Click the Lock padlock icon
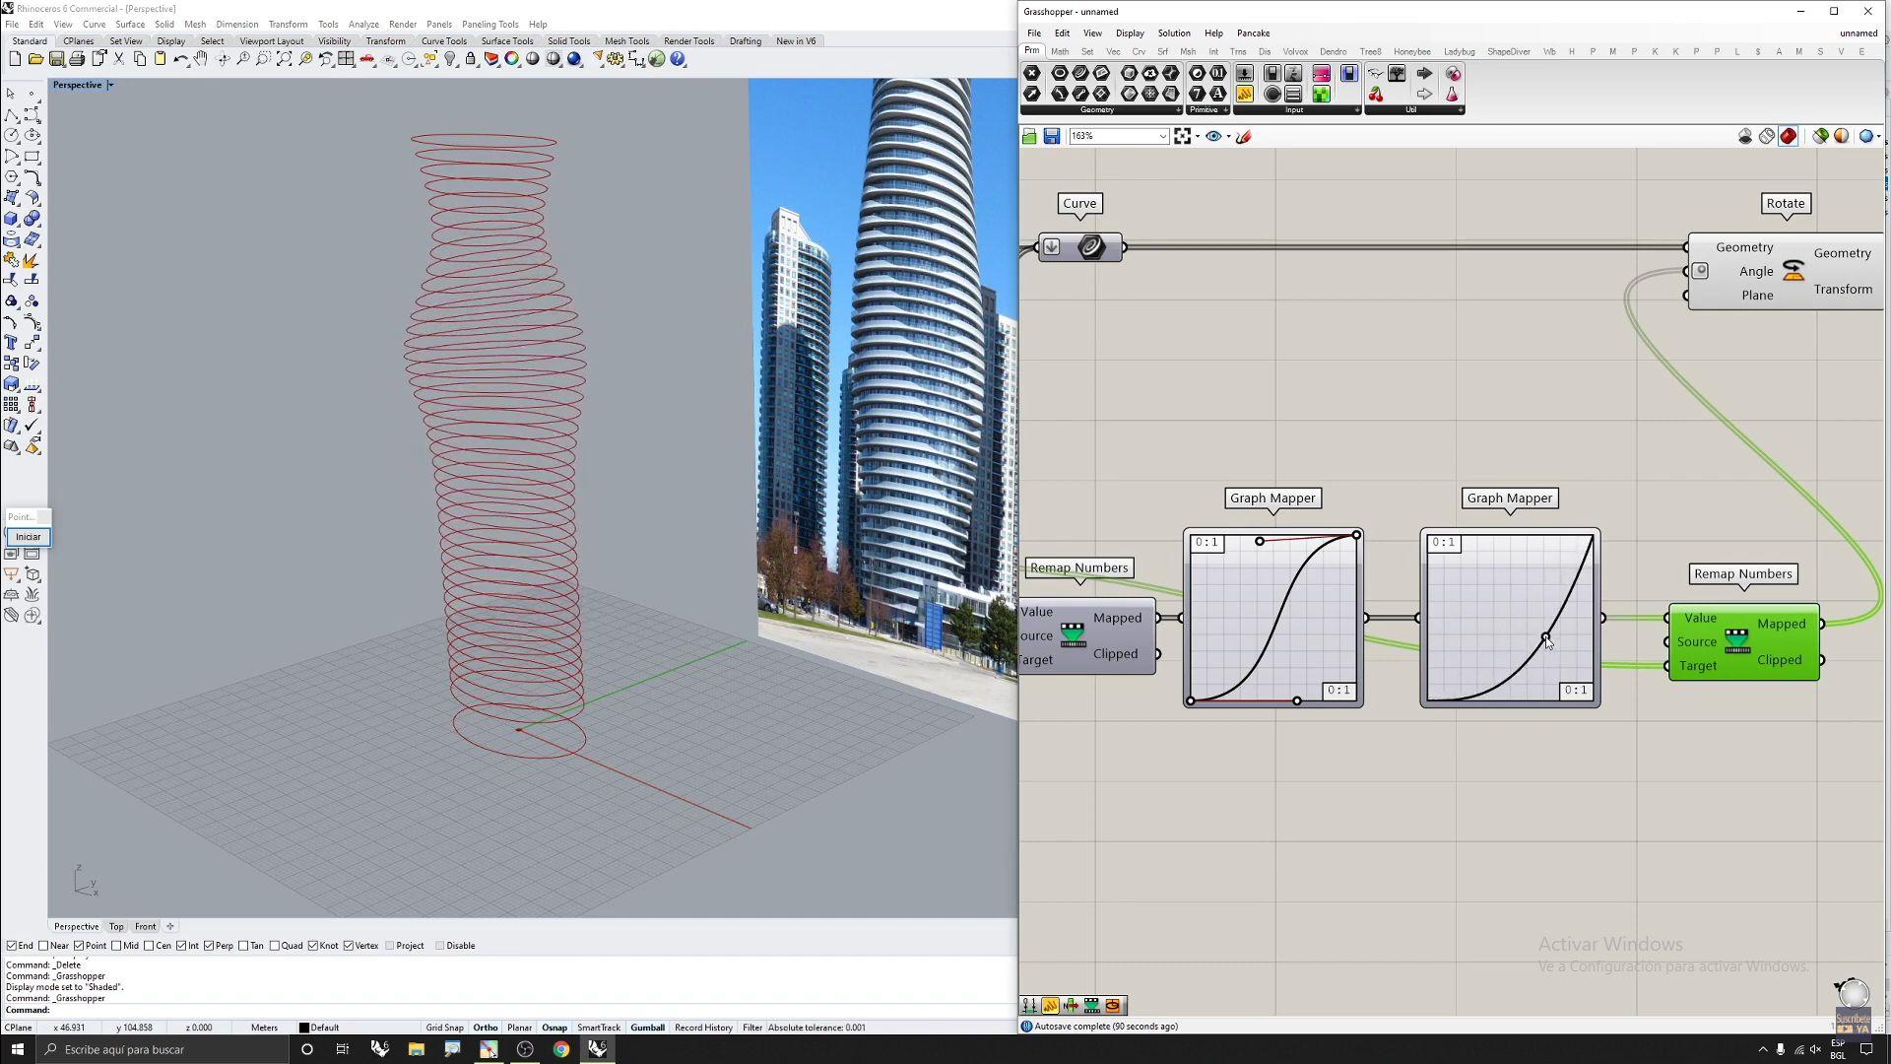The height and width of the screenshot is (1064, 1891). pos(471,59)
